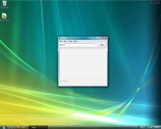This screenshot has height=129, width=161.
Task: Select the desktop drop folder icon
Action: tap(4, 17)
